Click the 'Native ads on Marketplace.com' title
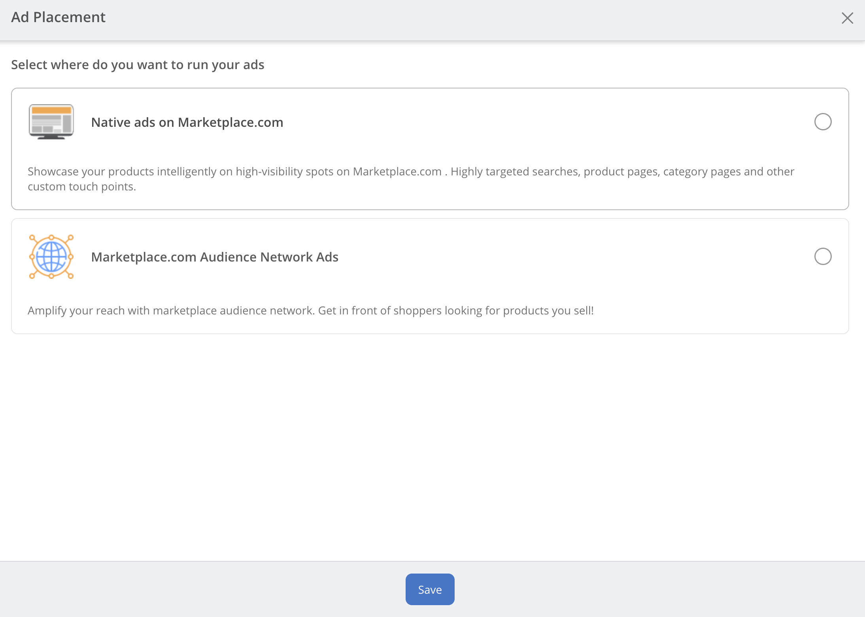Viewport: 865px width, 617px height. tap(187, 122)
